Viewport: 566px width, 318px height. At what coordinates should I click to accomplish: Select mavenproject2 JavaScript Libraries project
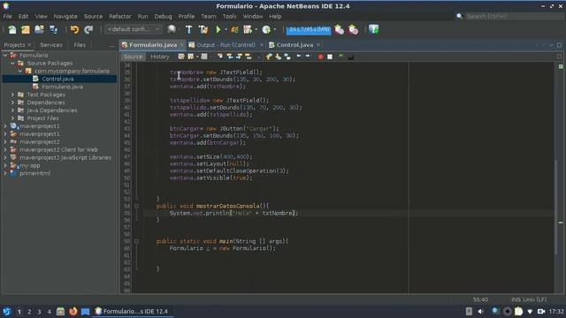[65, 157]
